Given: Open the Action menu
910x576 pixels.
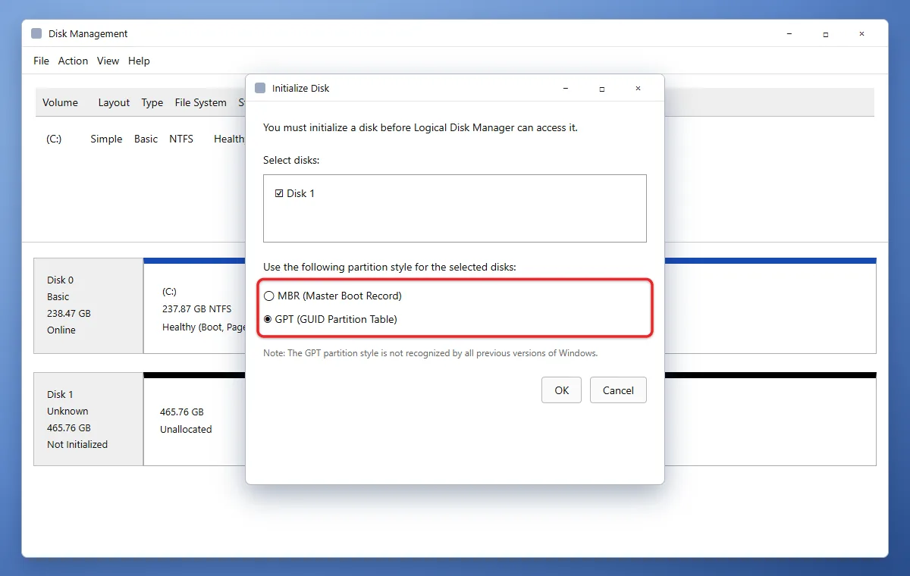Looking at the screenshot, I should pyautogui.click(x=73, y=61).
